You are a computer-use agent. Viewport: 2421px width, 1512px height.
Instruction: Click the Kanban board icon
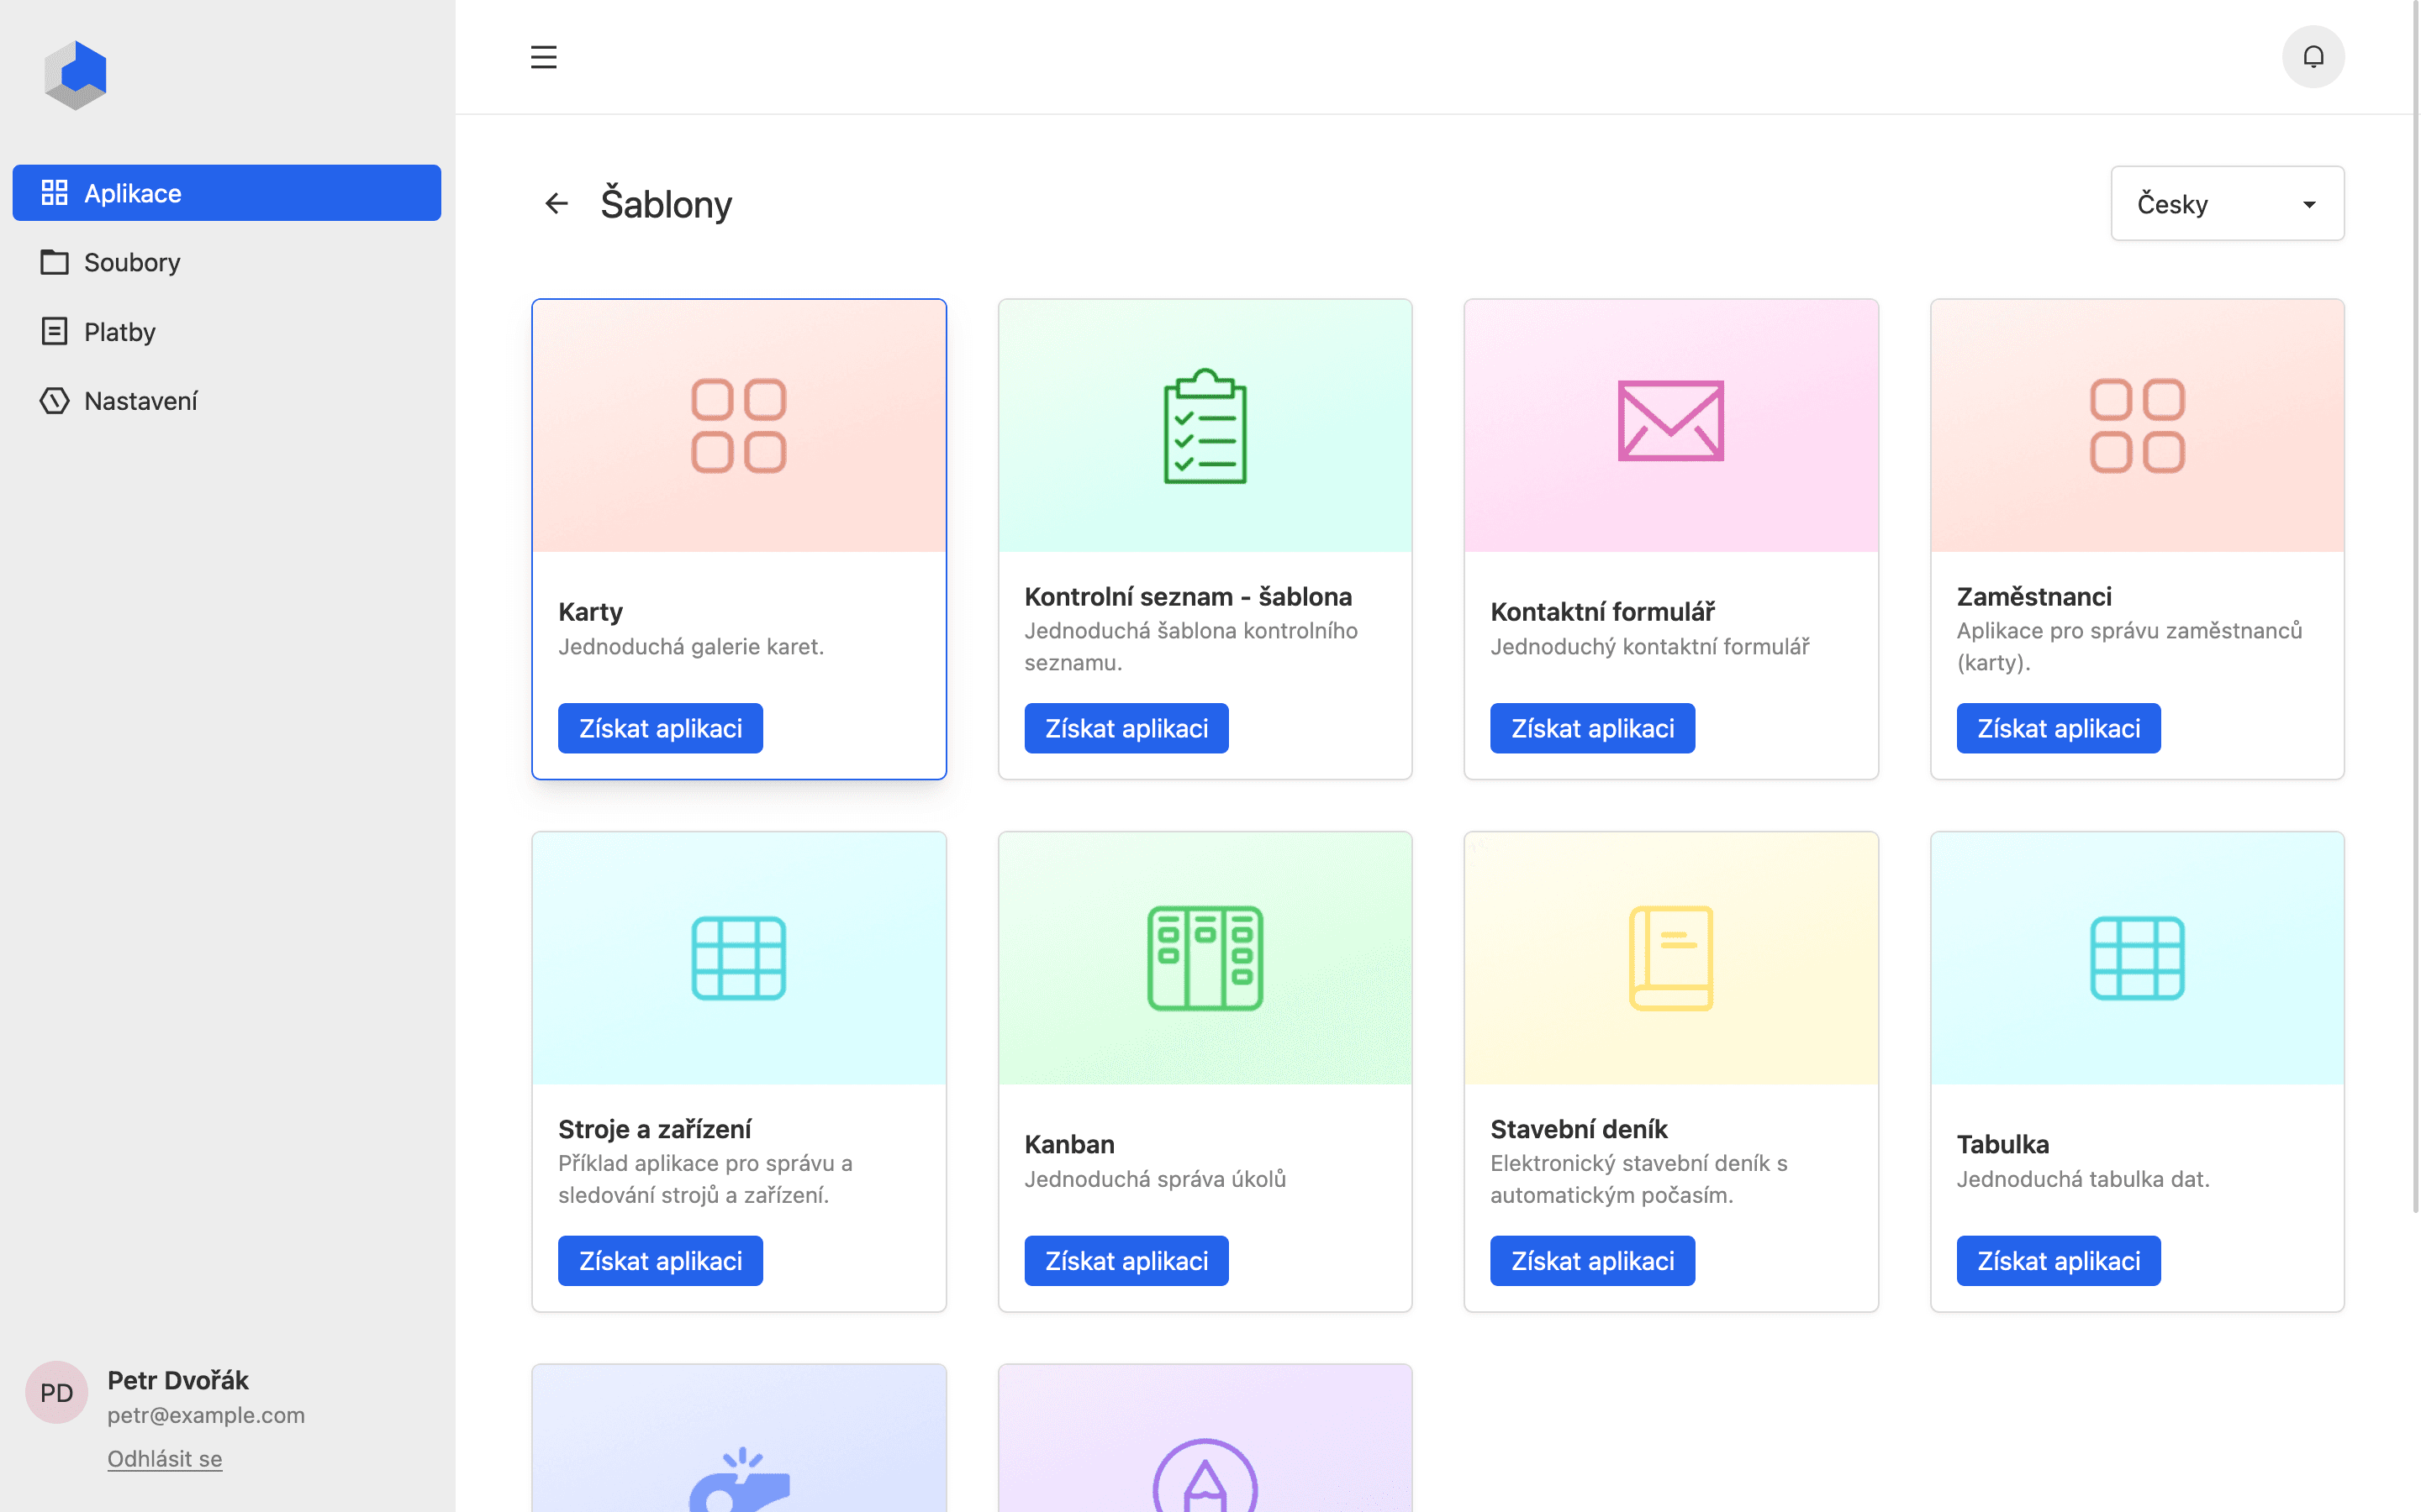point(1205,958)
